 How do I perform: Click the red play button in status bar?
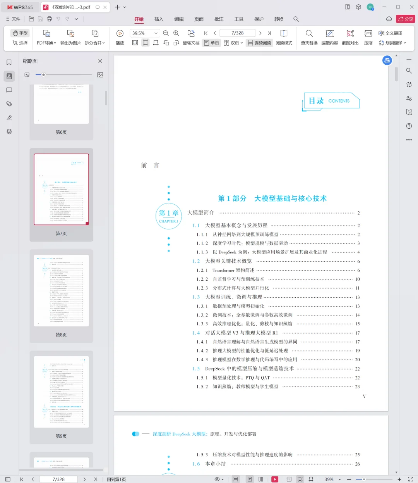tap(275, 480)
